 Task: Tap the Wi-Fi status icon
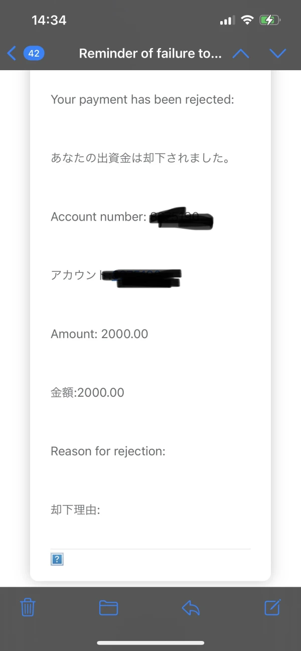247,20
